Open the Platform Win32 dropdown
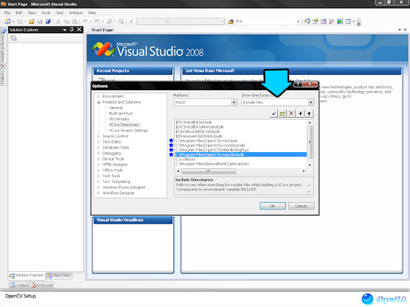This screenshot has height=307, width=410. coord(234,102)
